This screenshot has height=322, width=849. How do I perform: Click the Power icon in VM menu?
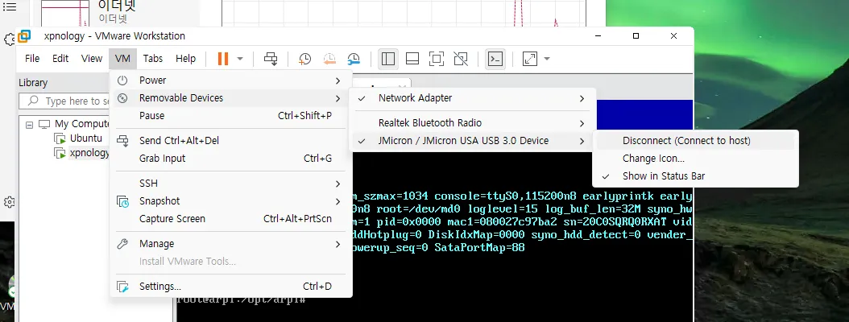[x=123, y=80]
